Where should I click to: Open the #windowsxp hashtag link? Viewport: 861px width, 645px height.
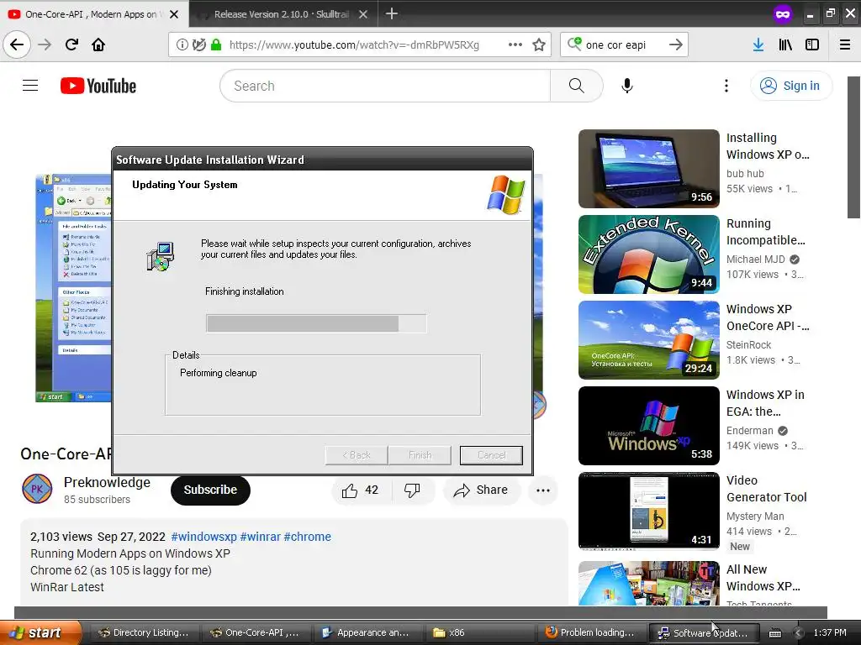click(203, 537)
